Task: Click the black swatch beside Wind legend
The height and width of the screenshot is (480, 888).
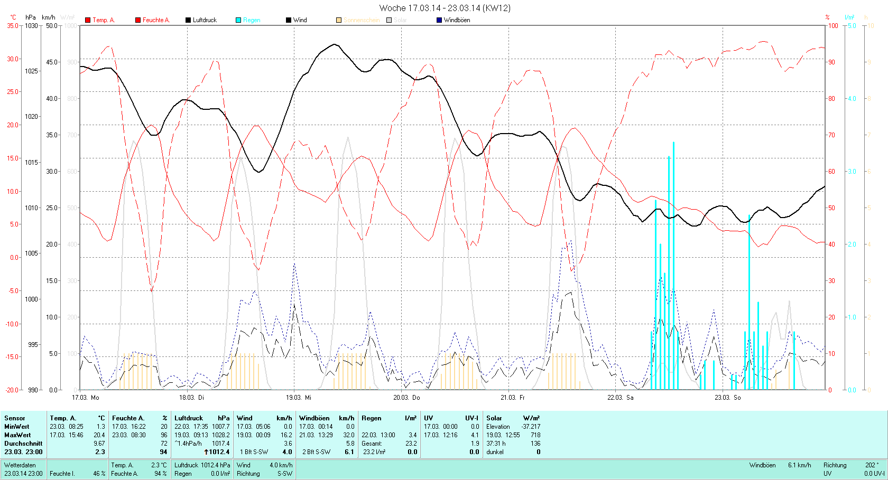Action: point(289,20)
